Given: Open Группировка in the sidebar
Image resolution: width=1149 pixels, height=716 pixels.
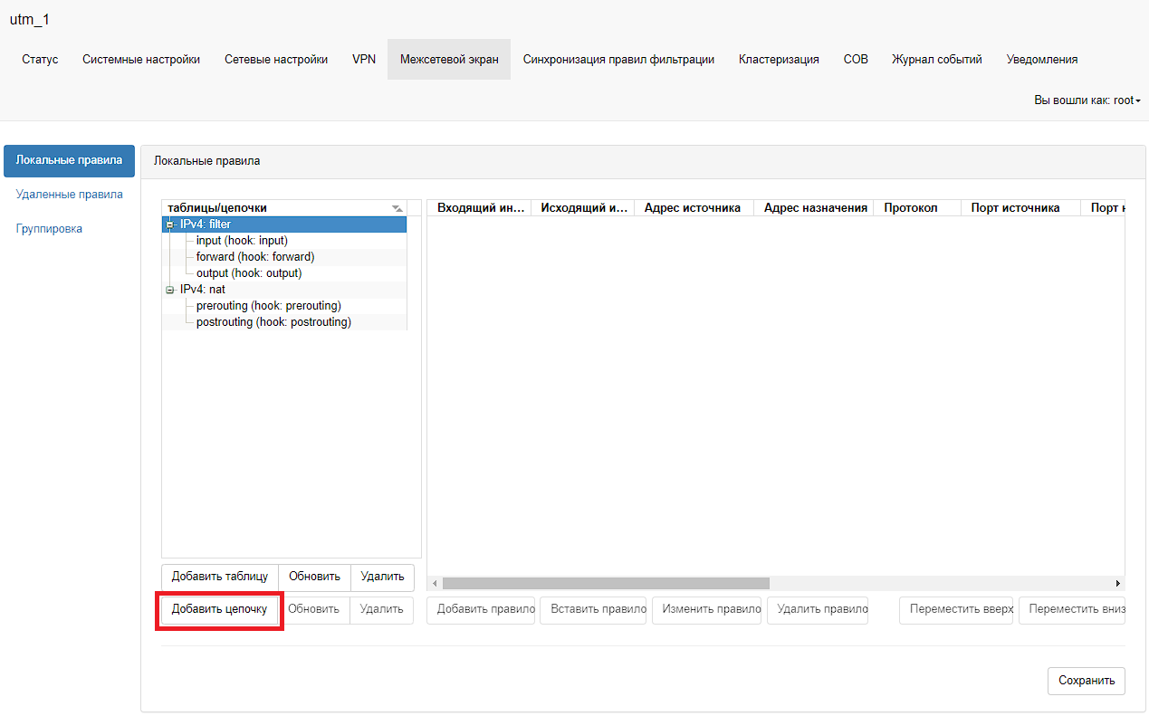Looking at the screenshot, I should pyautogui.click(x=49, y=229).
